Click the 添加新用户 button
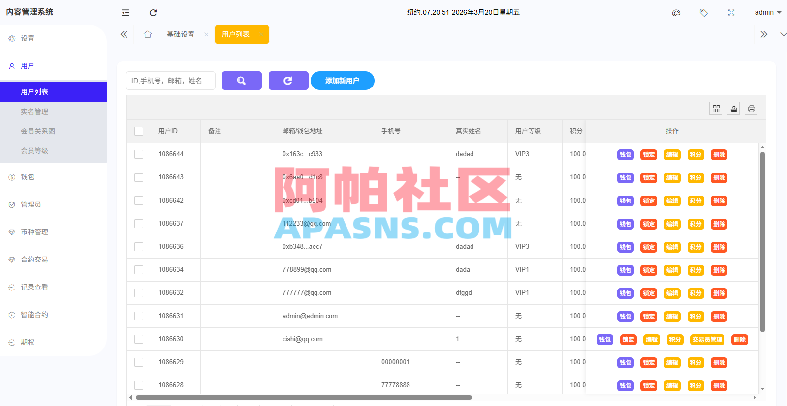The image size is (787, 406). coord(343,81)
